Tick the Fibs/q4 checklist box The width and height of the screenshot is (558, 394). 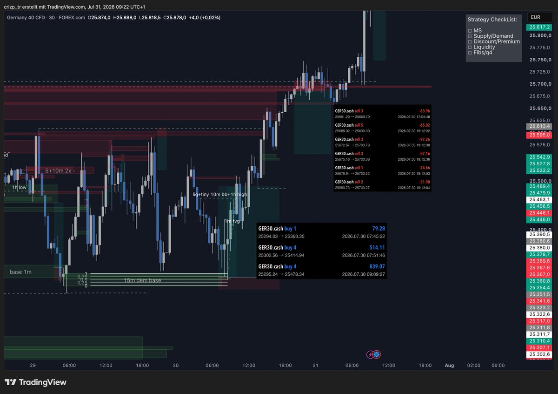(470, 53)
